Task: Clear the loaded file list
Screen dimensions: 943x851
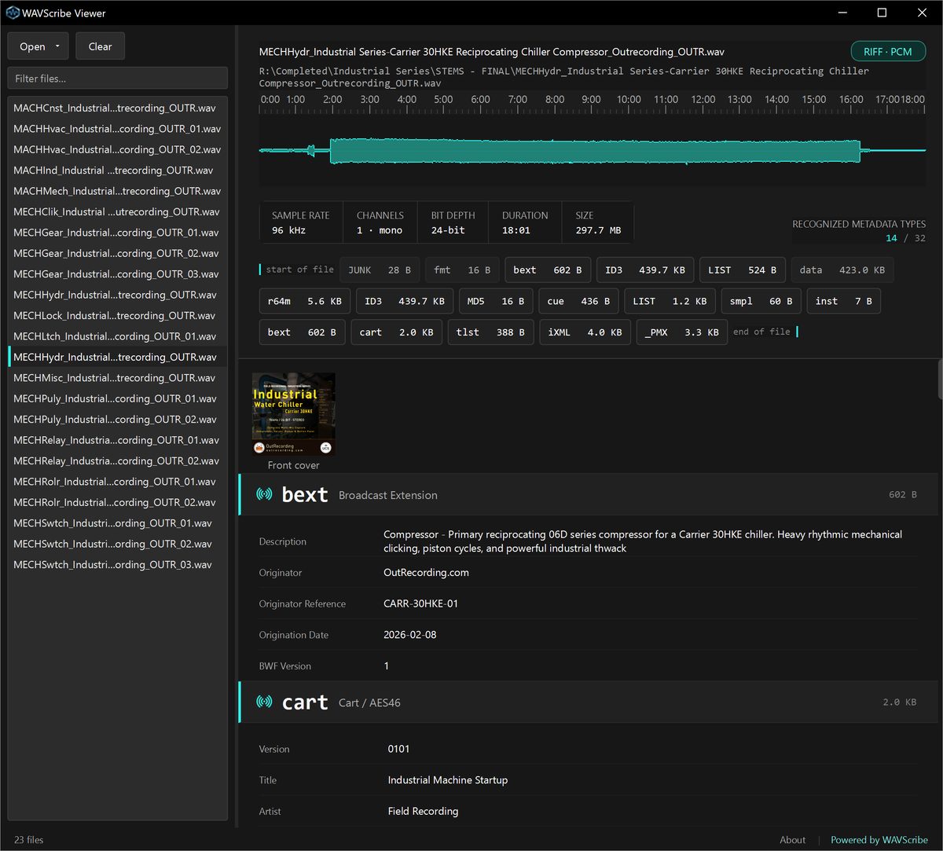Action: pyautogui.click(x=100, y=46)
